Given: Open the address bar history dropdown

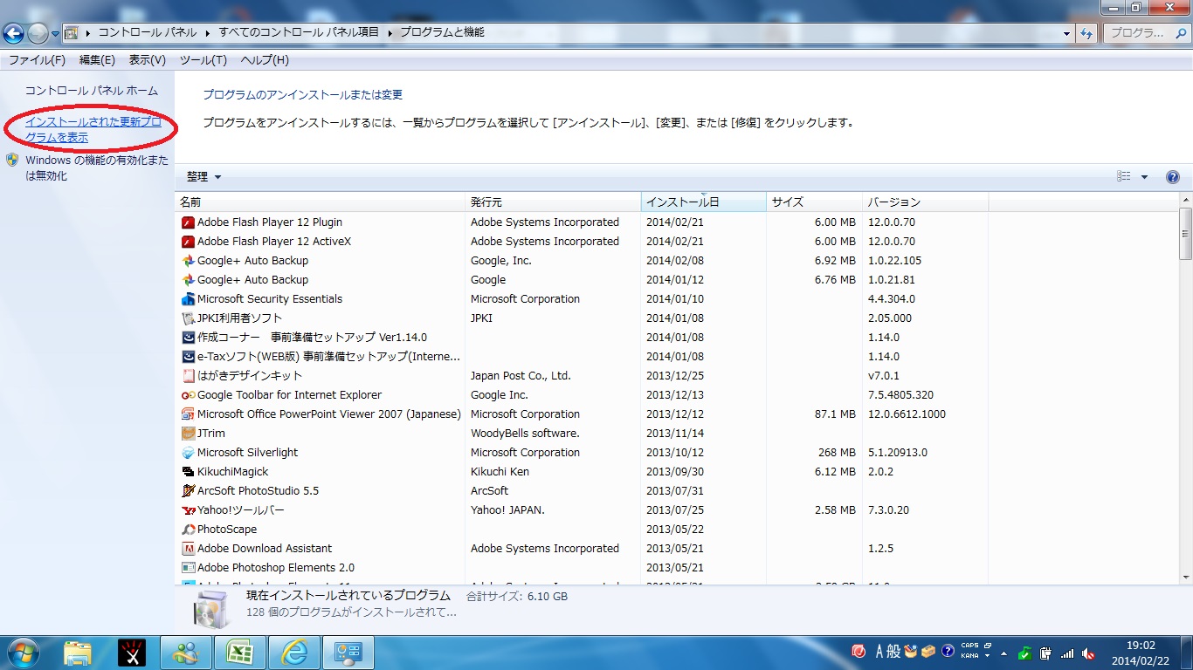Looking at the screenshot, I should [x=1066, y=33].
